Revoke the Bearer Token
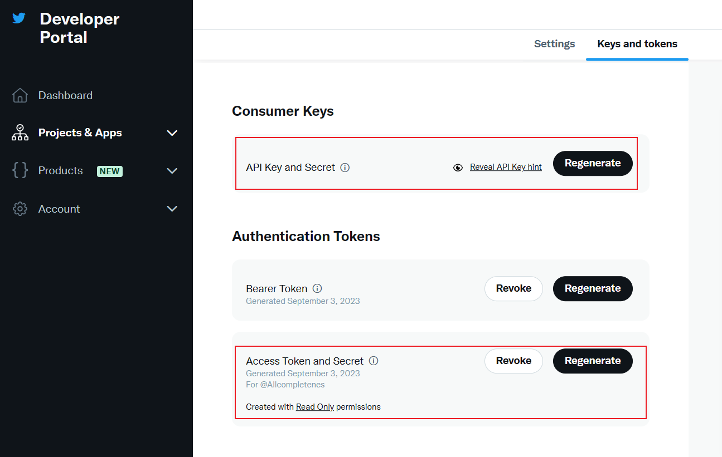This screenshot has width=722, height=457. (x=513, y=288)
